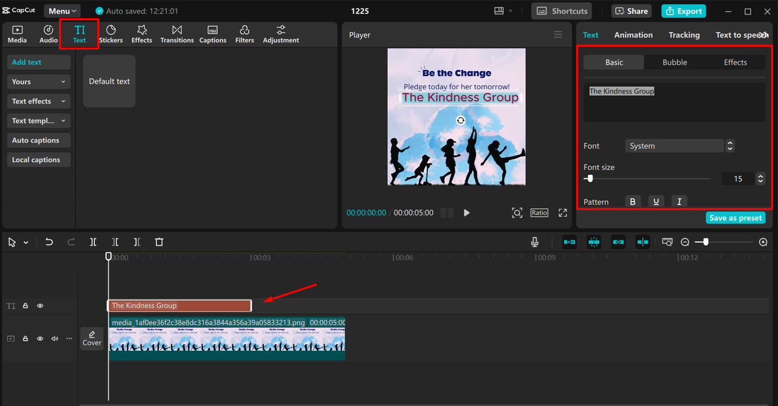778x406 pixels.
Task: Expand the Text effects category
Action: point(39,101)
